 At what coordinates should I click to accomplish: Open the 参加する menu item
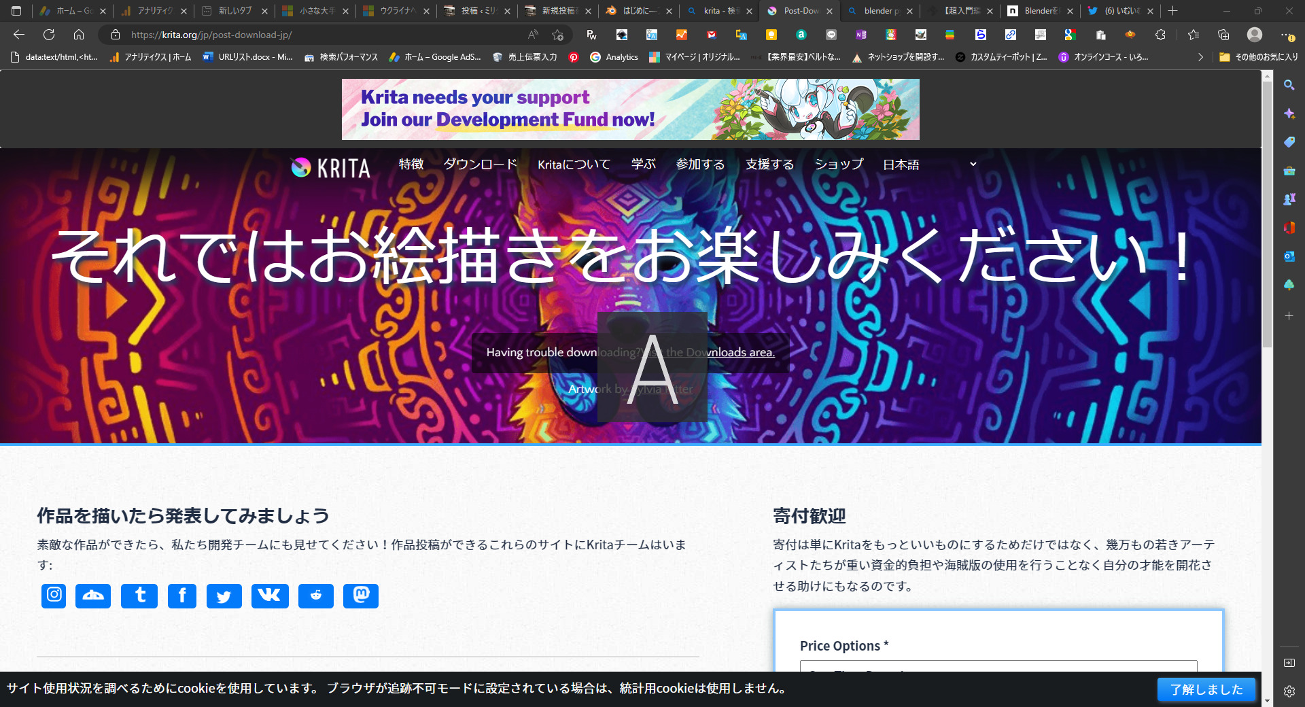pos(700,165)
